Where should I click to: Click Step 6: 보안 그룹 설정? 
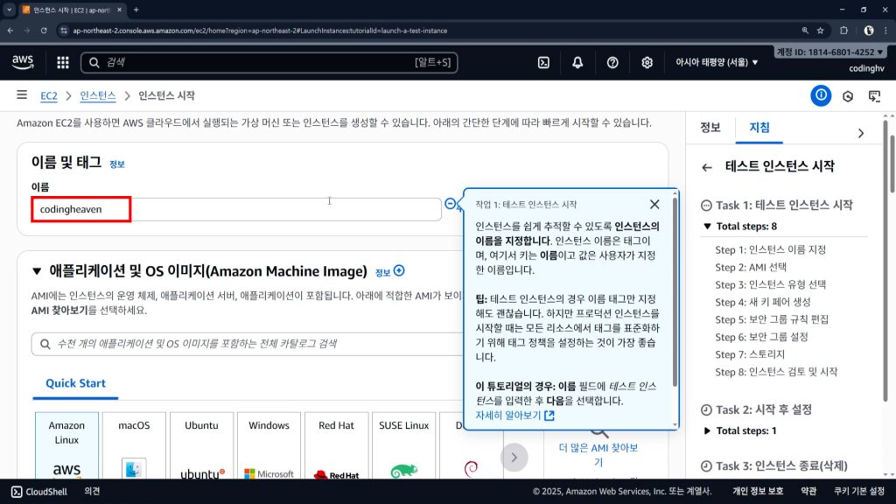coord(761,337)
